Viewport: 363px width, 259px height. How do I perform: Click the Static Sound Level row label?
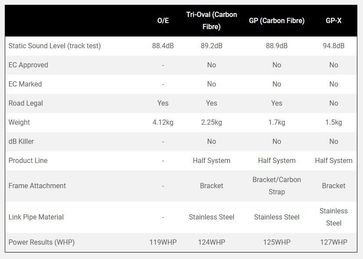[x=55, y=46]
